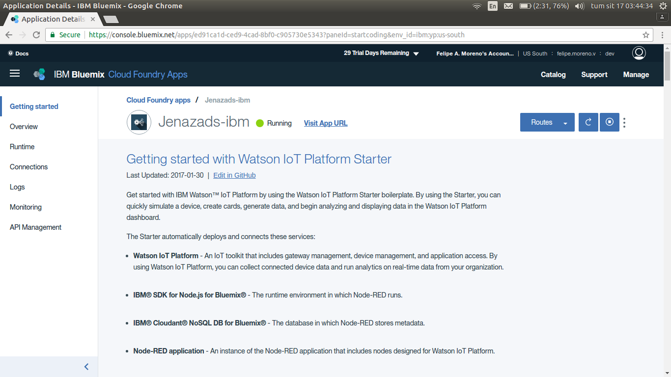Close the Application Details browser tab
This screenshot has width=671, height=377.
93,19
